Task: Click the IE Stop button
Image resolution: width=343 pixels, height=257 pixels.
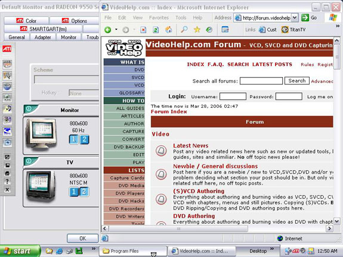Action: point(143,30)
